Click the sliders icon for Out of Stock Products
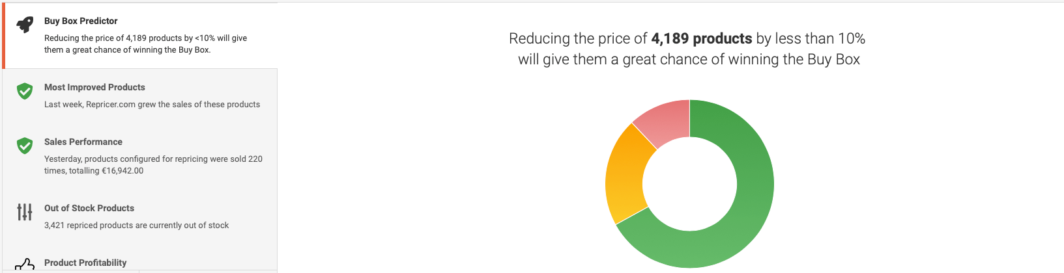The width and height of the screenshot is (1064, 273). [x=25, y=212]
